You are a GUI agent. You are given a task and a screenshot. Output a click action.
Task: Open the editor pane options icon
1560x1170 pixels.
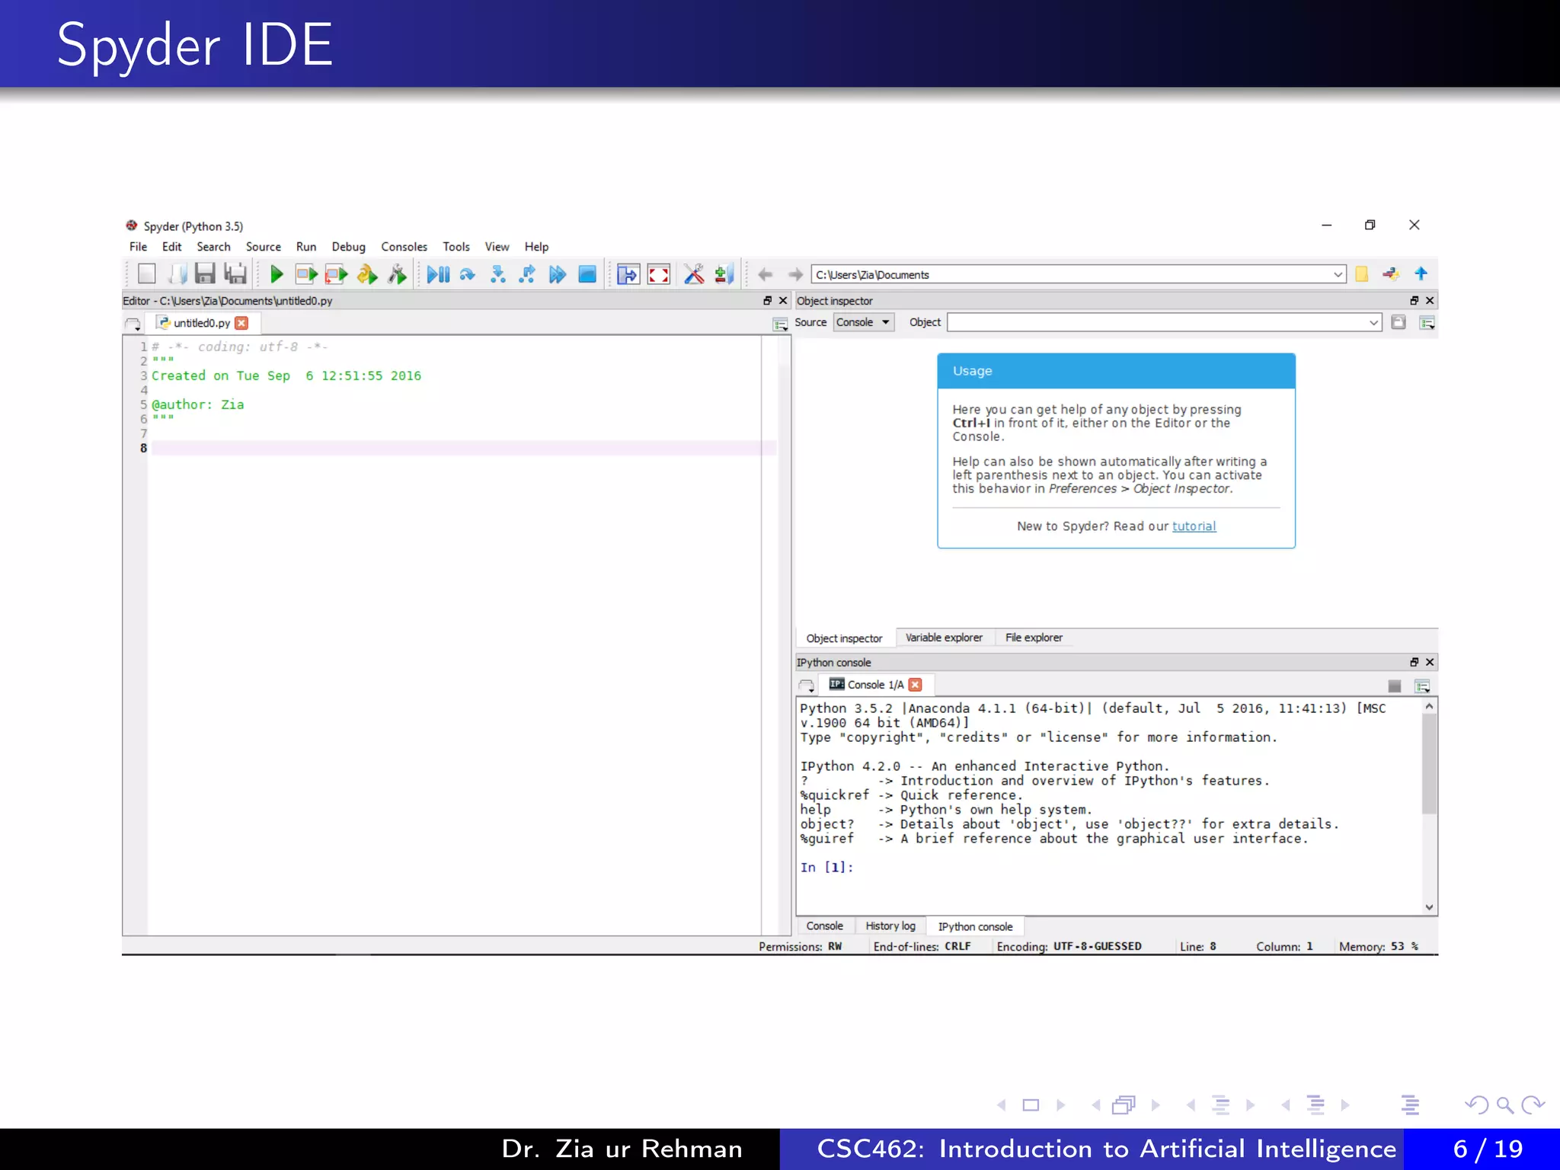(780, 324)
